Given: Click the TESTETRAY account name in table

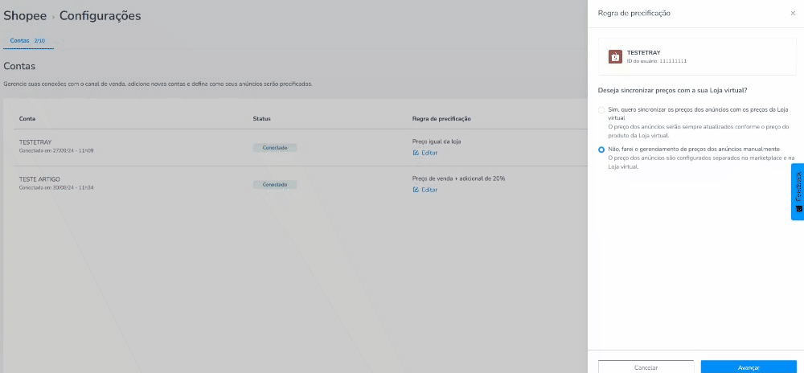Looking at the screenshot, I should pyautogui.click(x=35, y=142).
